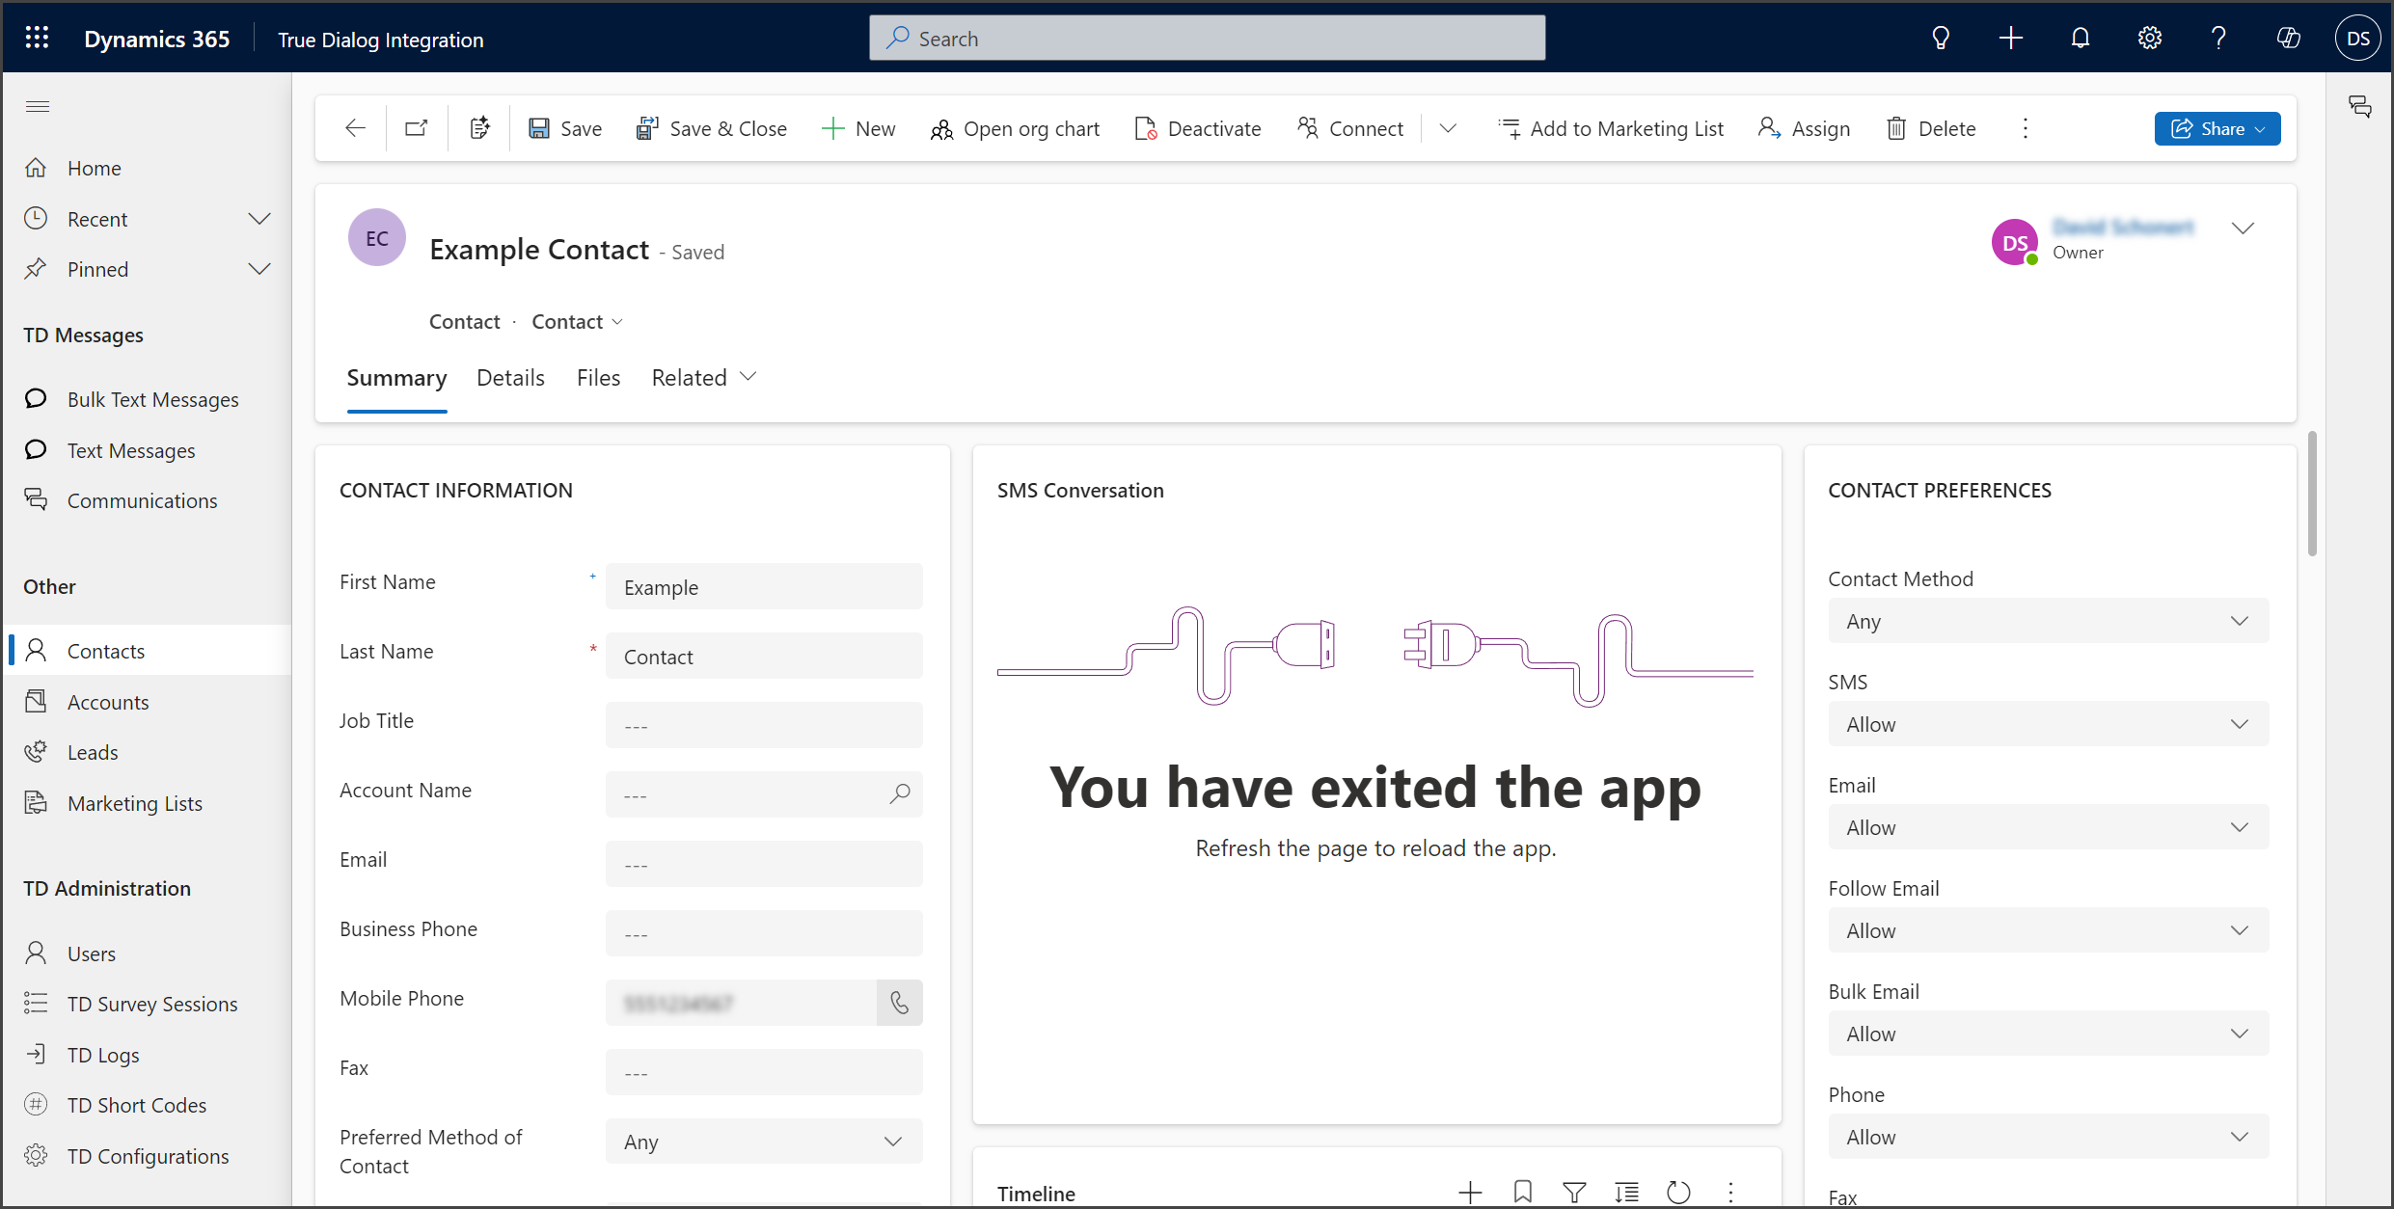Assign the record
Image resolution: width=2394 pixels, height=1209 pixels.
1804,128
